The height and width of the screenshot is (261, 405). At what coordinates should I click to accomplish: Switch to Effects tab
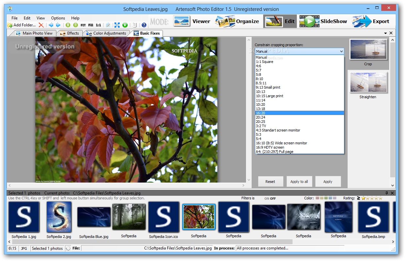70,33
